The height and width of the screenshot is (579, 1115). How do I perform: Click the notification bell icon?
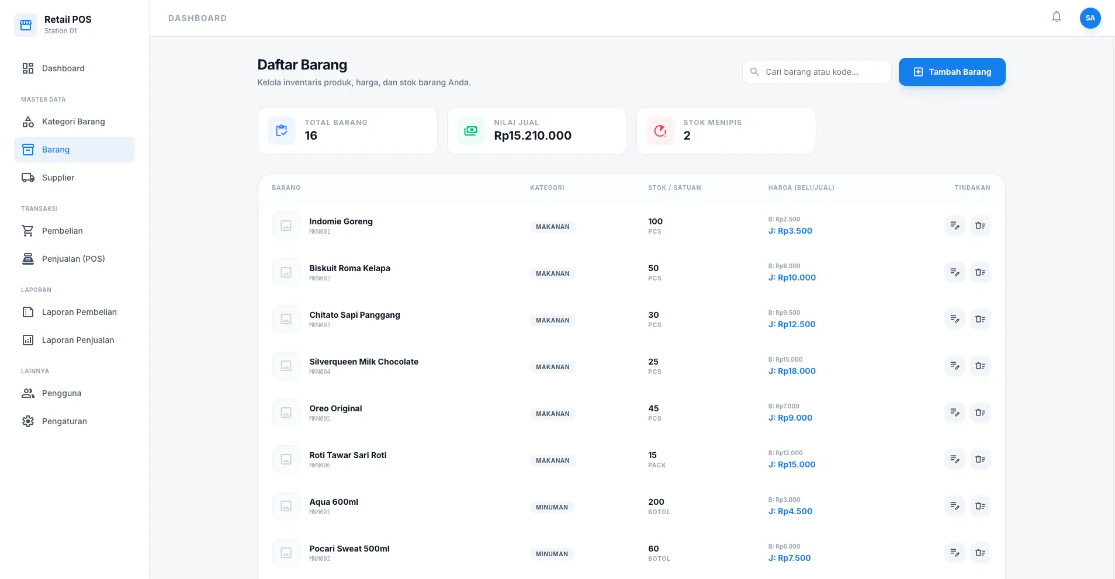tap(1056, 17)
